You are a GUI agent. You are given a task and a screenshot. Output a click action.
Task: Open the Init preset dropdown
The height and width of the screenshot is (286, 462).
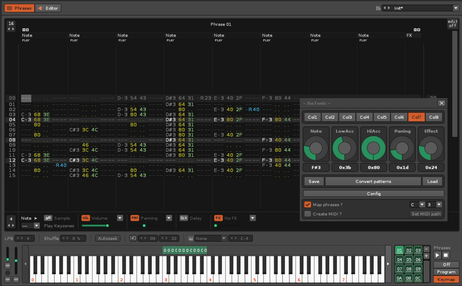456,8
